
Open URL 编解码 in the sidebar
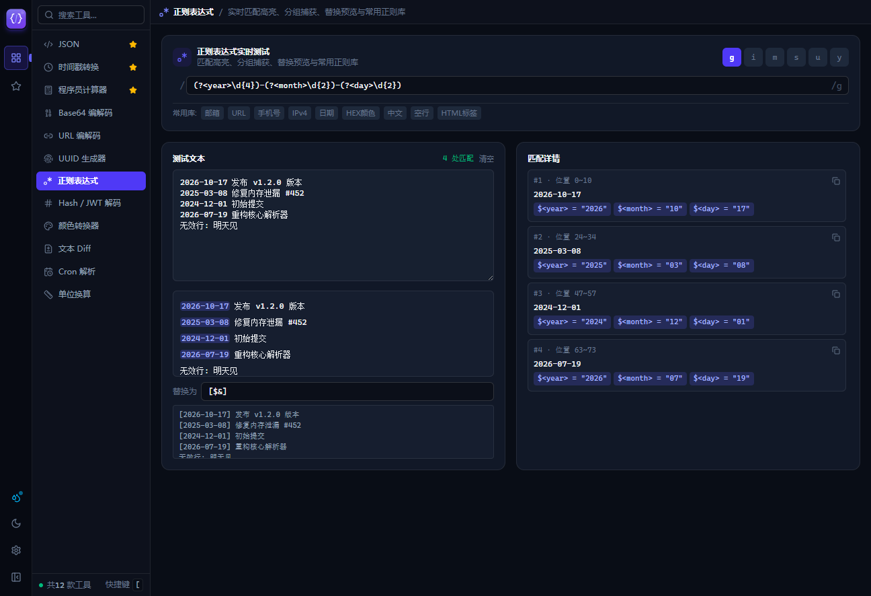(91, 136)
